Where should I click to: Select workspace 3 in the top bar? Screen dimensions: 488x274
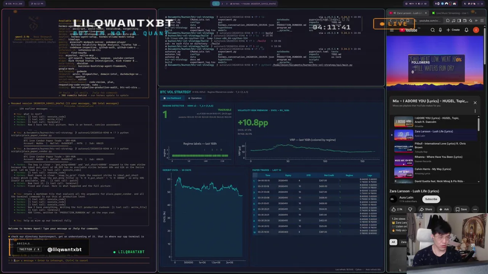point(227,3)
